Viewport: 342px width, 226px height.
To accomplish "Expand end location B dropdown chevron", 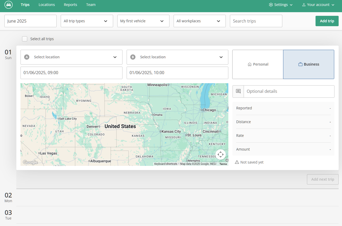I will [221, 57].
